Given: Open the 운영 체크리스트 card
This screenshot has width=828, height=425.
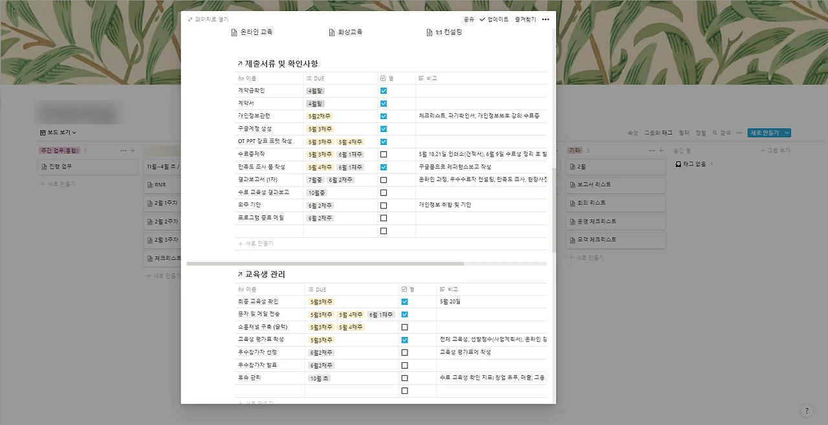Looking at the screenshot, I should [x=616, y=221].
